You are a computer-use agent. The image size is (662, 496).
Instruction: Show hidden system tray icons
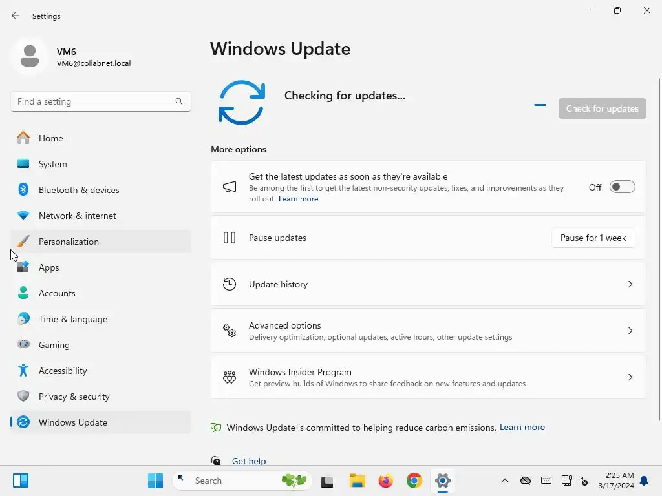504,480
